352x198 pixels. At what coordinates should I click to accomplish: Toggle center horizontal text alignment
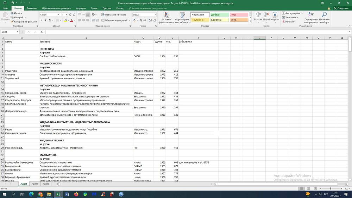tap(83, 20)
